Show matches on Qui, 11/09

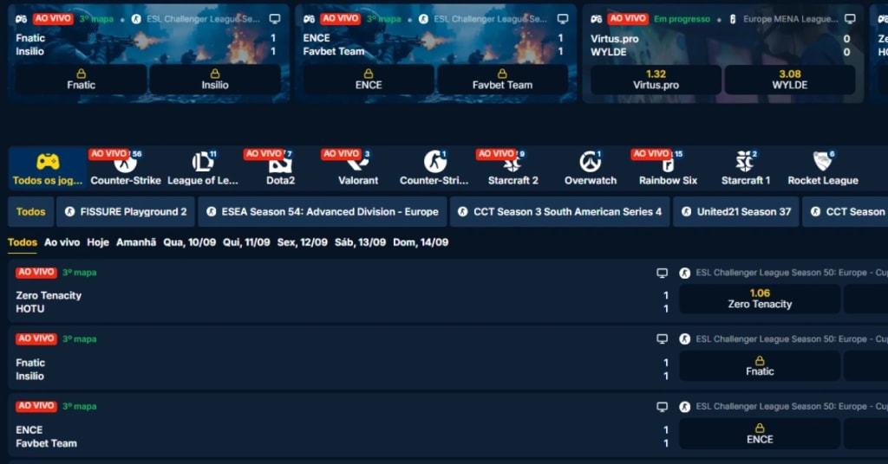[x=246, y=242]
